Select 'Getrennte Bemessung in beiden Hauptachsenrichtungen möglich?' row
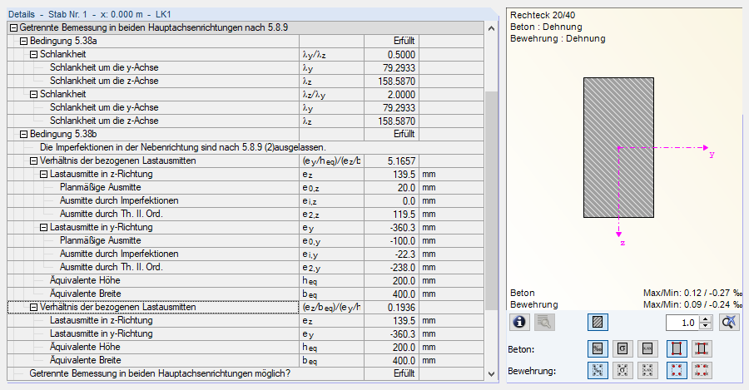This screenshot has width=749, height=390. (246, 373)
